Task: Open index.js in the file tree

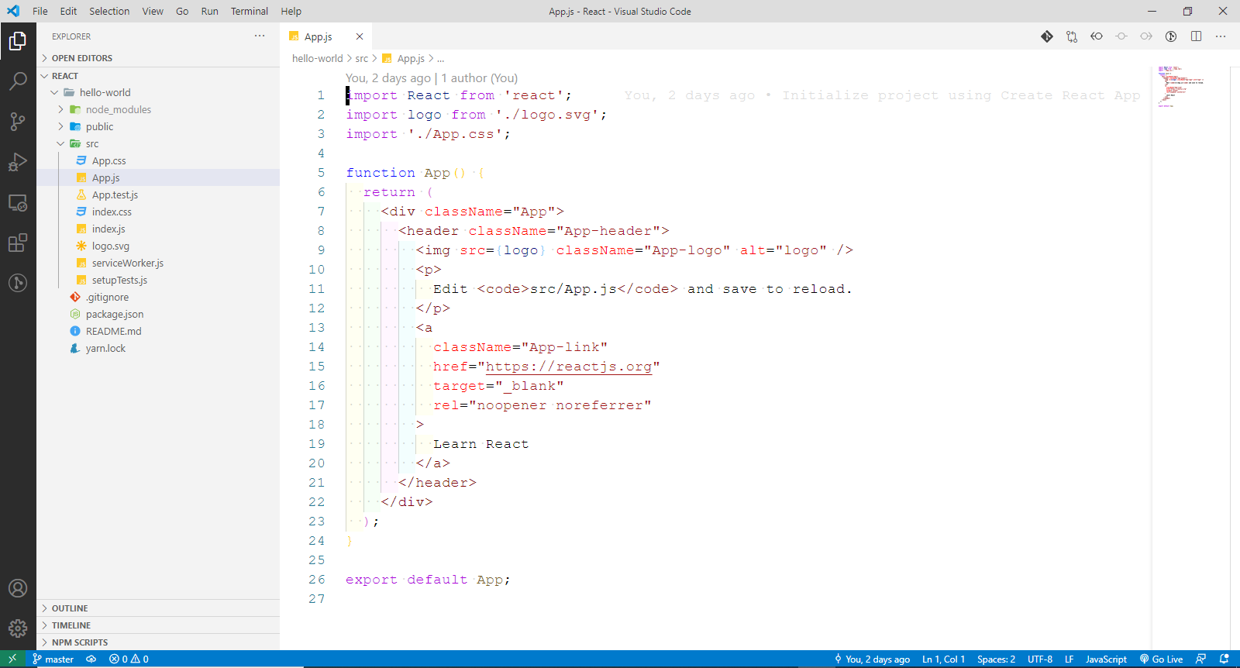Action: (158, 229)
